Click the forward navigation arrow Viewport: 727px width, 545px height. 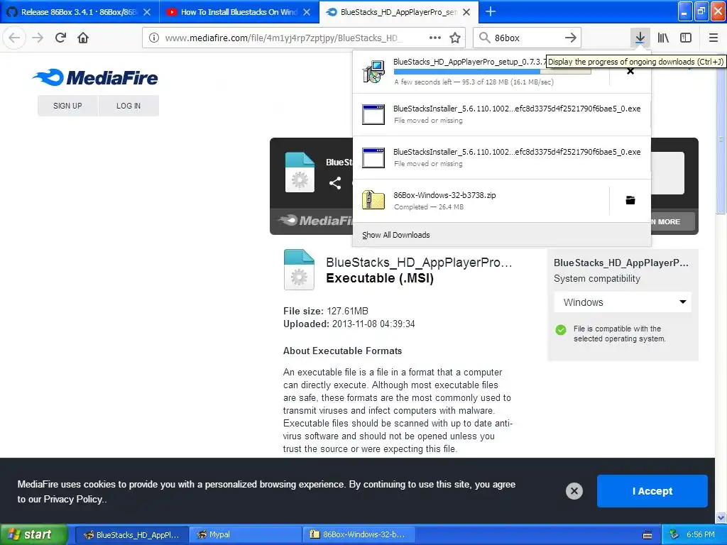coord(38,38)
